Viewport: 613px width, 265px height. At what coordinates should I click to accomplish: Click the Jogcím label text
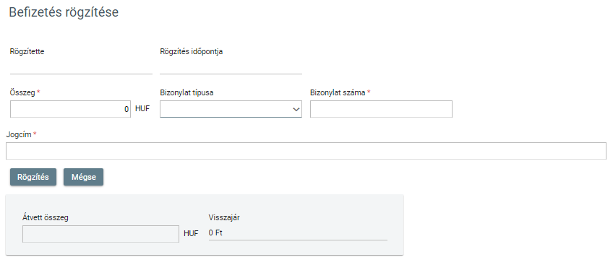point(19,134)
